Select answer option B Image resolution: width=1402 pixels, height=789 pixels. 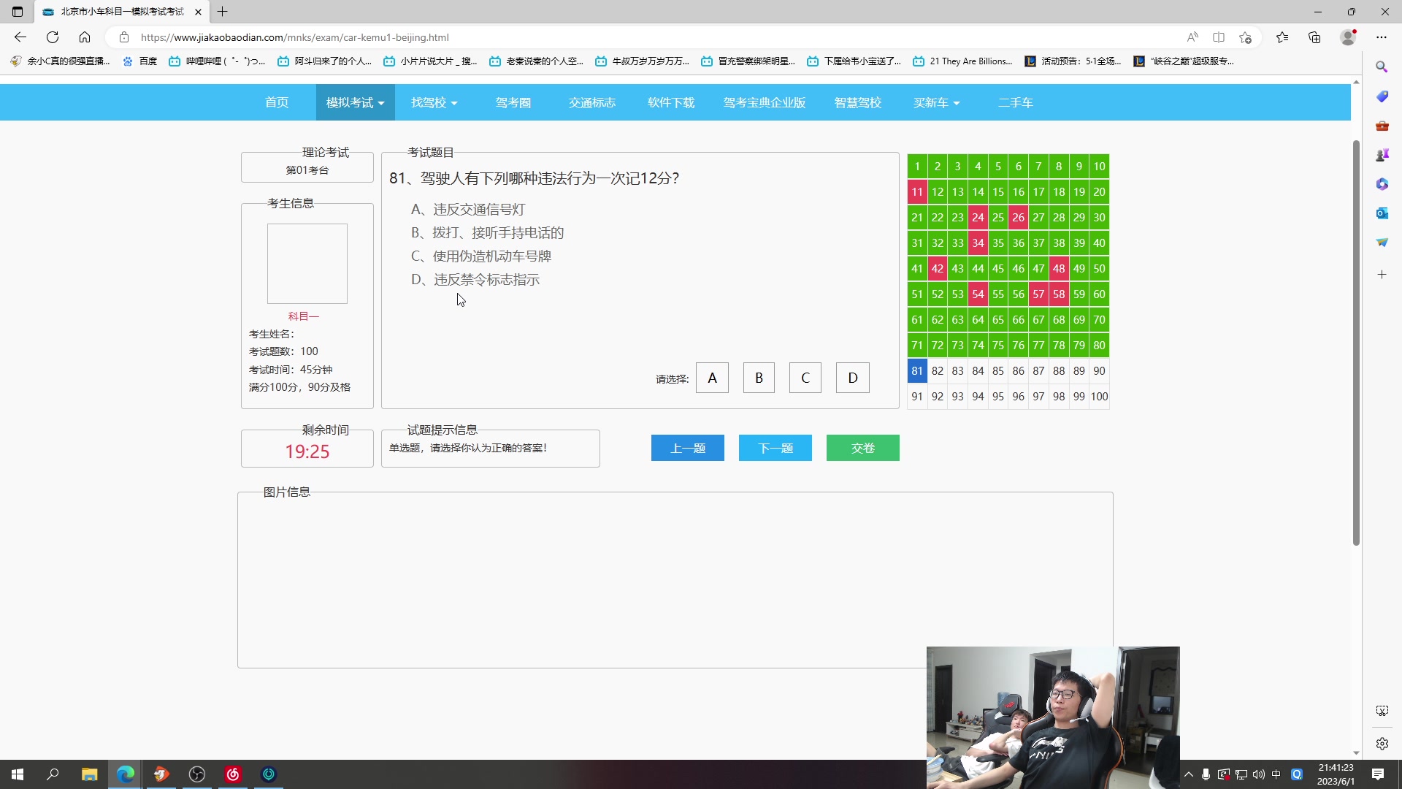[x=759, y=377]
